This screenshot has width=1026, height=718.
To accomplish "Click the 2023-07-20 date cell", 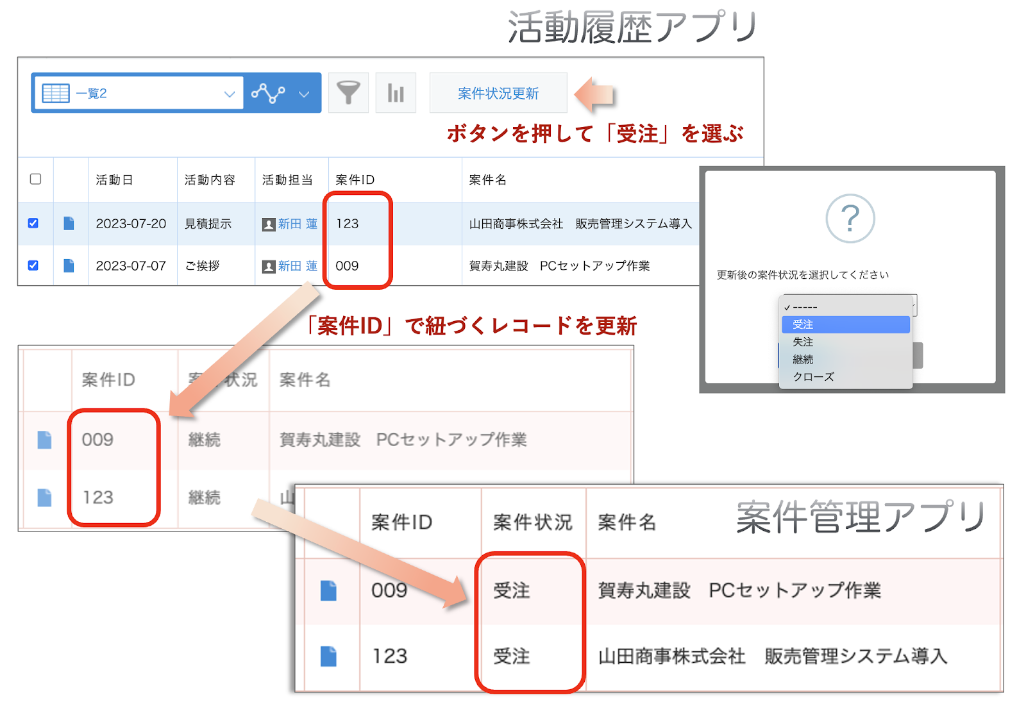I will coord(131,224).
